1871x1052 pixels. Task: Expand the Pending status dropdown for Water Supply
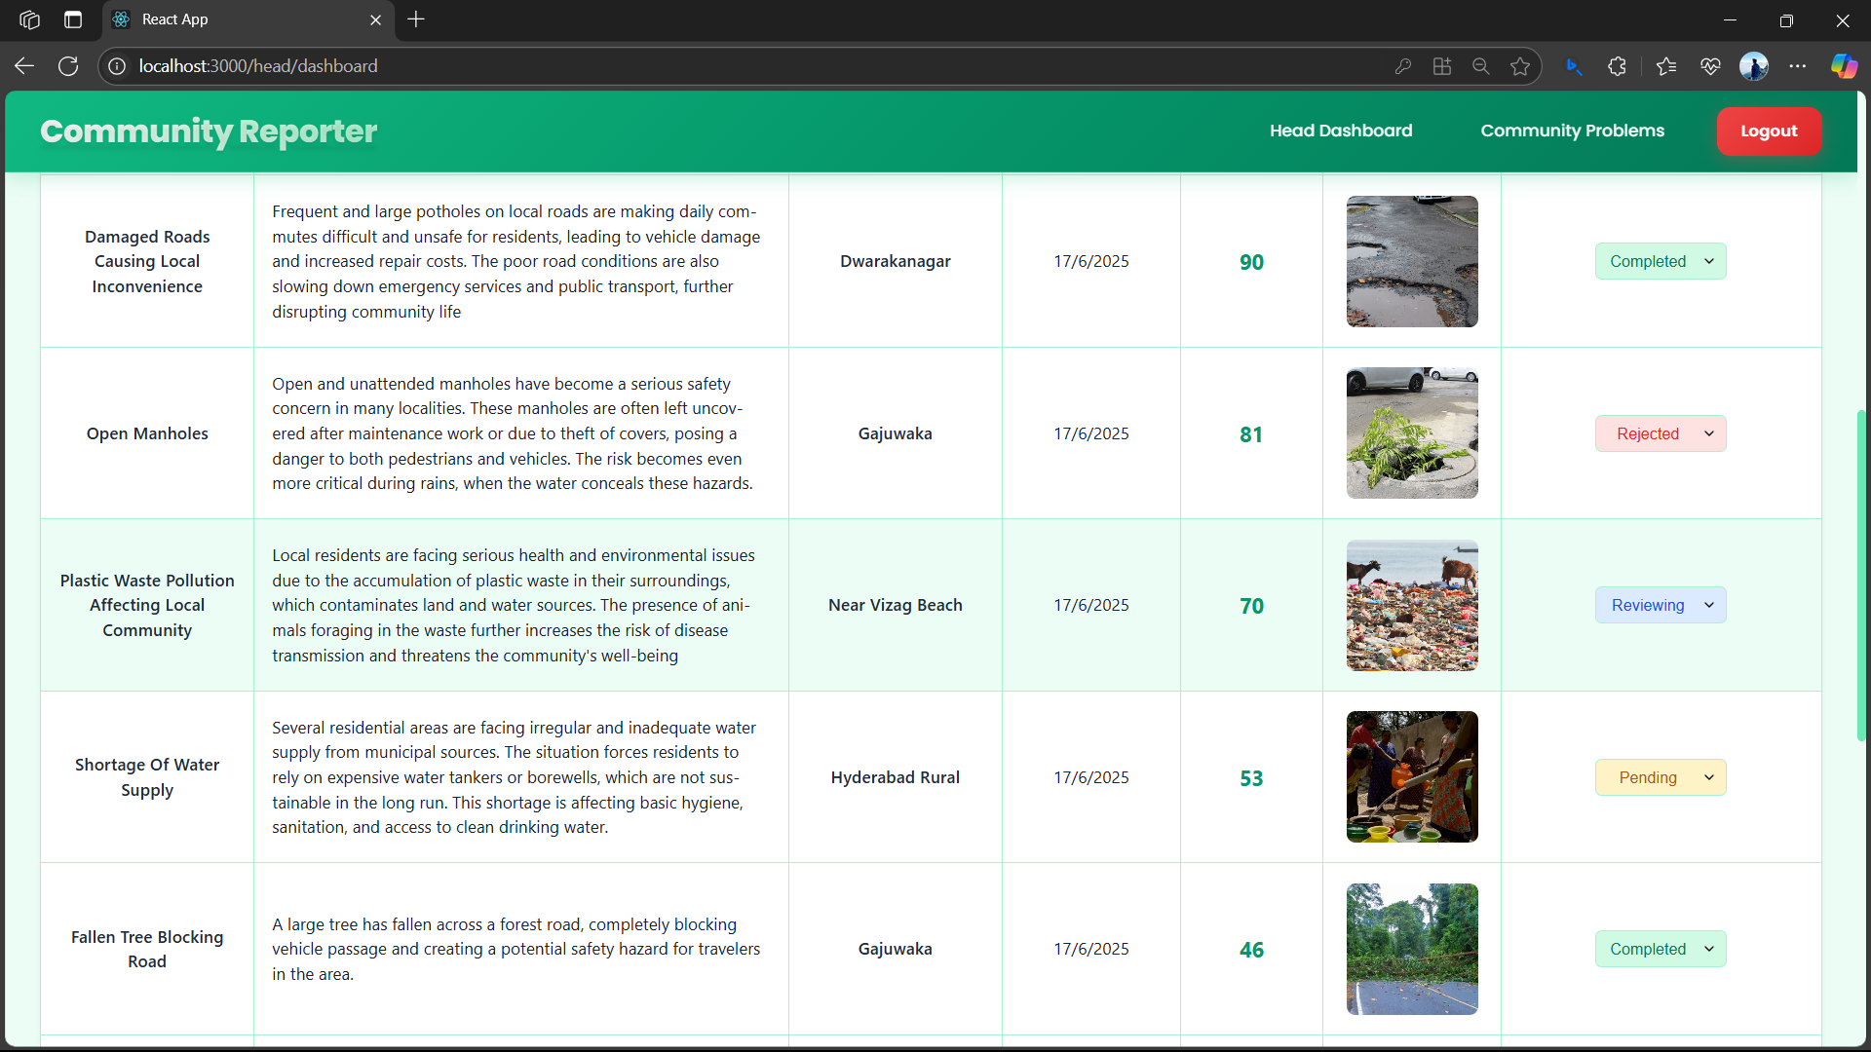pos(1661,777)
